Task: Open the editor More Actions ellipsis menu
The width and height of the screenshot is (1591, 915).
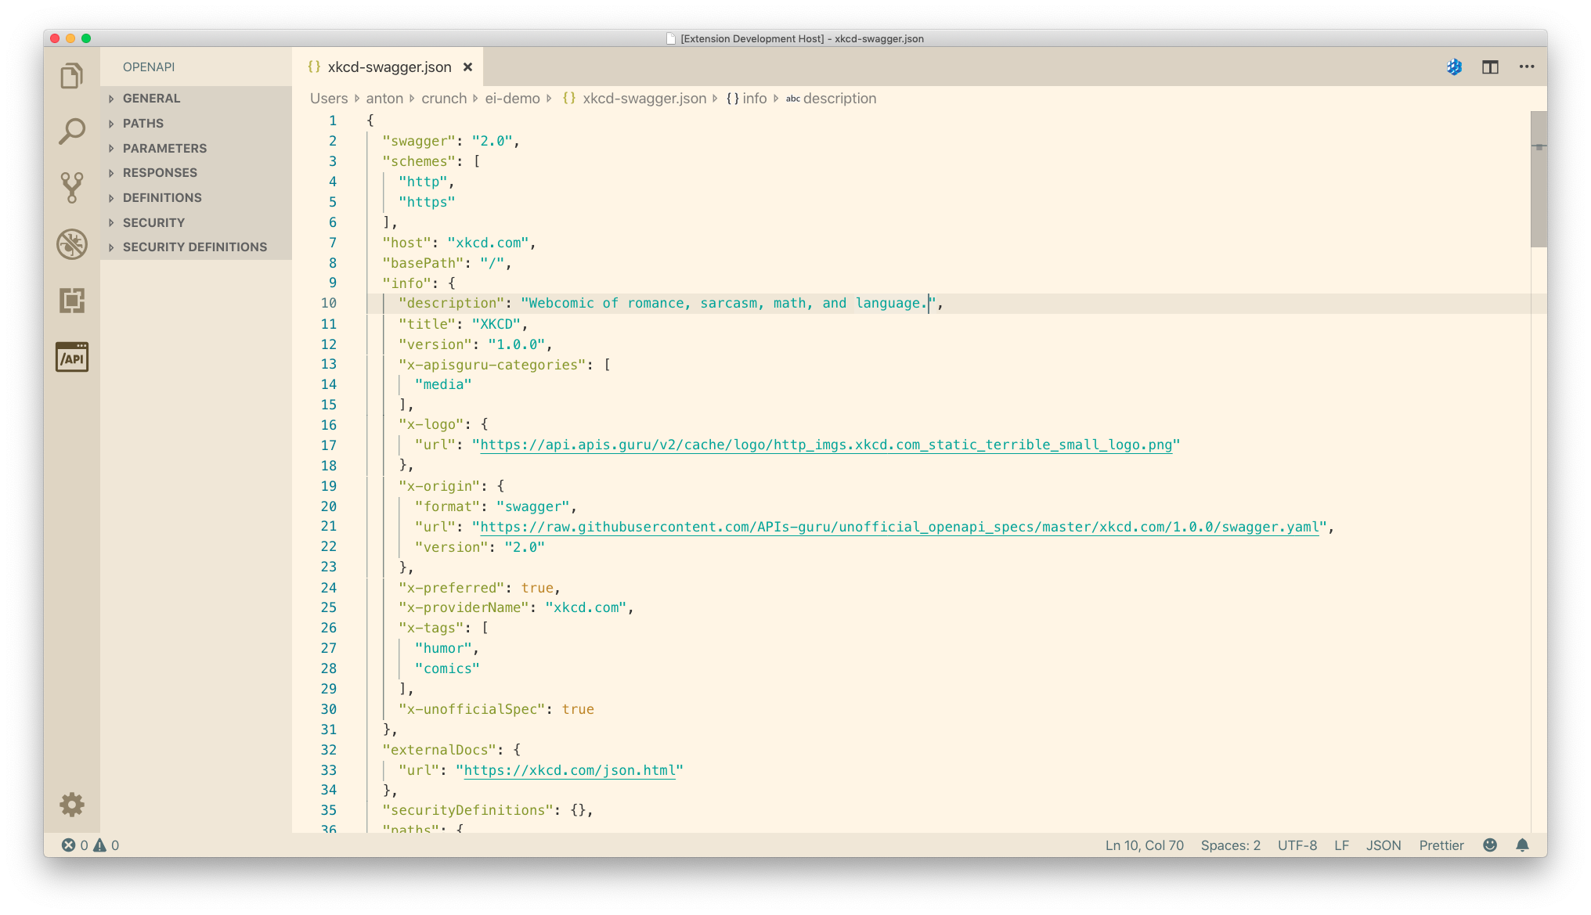Action: click(1526, 67)
